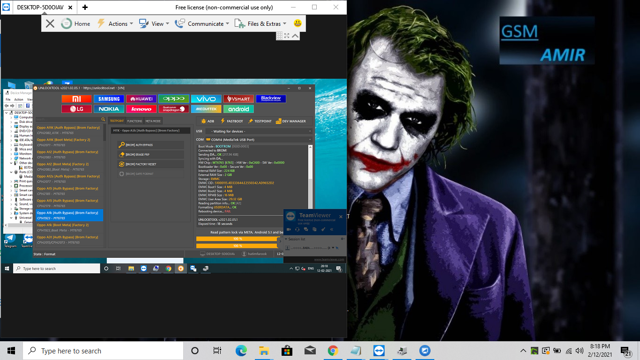640x360 pixels.
Task: Click the ADB button
Action: (208, 121)
